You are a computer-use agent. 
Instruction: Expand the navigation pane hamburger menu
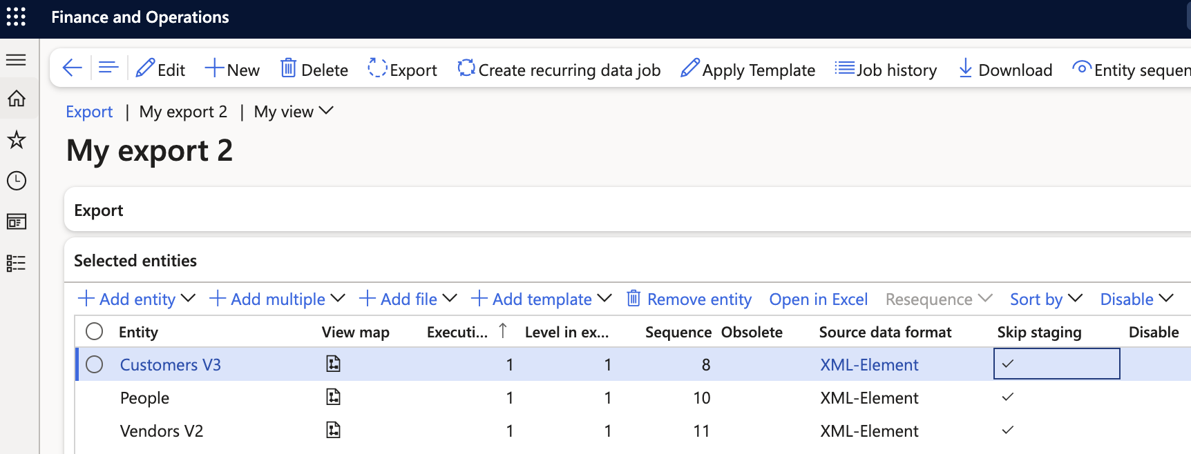pos(16,60)
